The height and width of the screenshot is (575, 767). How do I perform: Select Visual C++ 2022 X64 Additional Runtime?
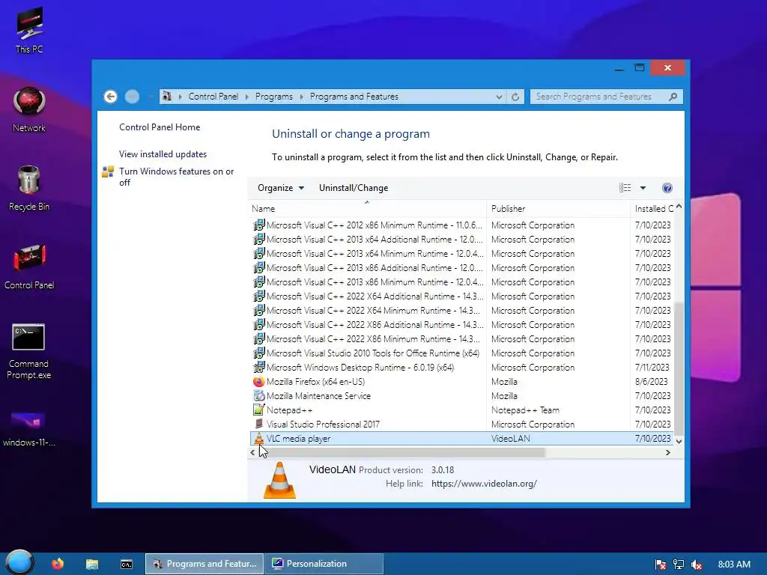point(461,296)
